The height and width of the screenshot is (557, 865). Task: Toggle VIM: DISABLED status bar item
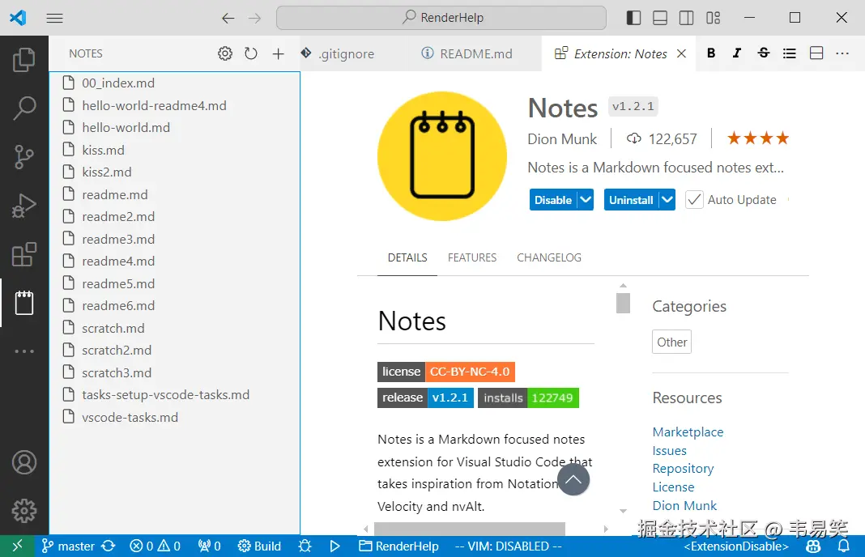508,546
